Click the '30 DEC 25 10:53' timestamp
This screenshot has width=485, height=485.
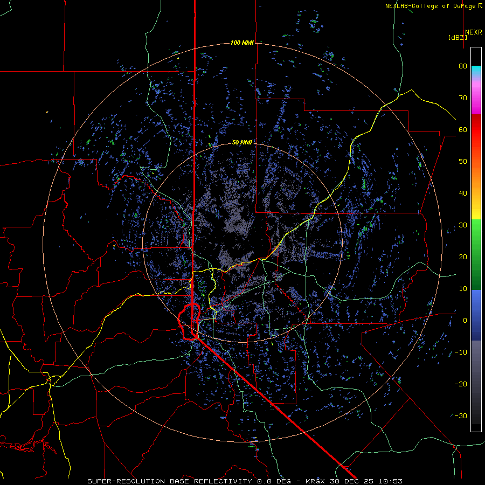click(366, 481)
